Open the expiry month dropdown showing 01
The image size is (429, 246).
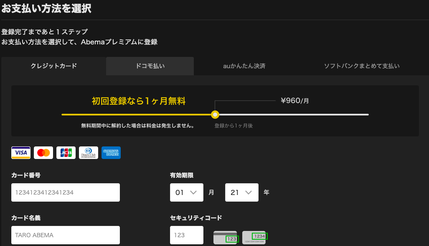tap(186, 192)
